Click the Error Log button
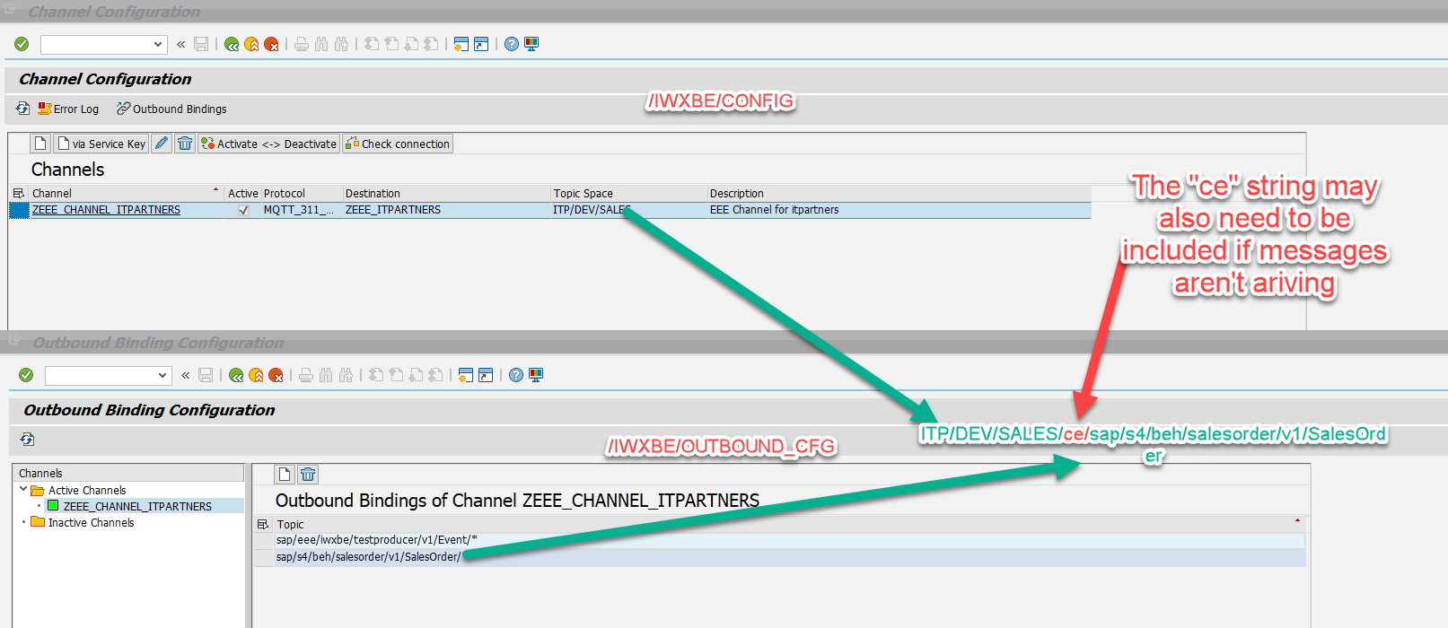Image resolution: width=1448 pixels, height=628 pixels. 68,109
